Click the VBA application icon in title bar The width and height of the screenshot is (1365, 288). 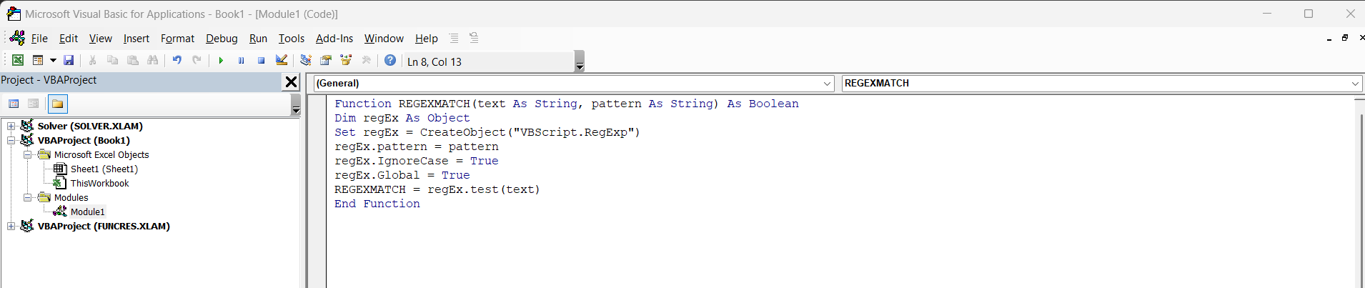[x=14, y=14]
